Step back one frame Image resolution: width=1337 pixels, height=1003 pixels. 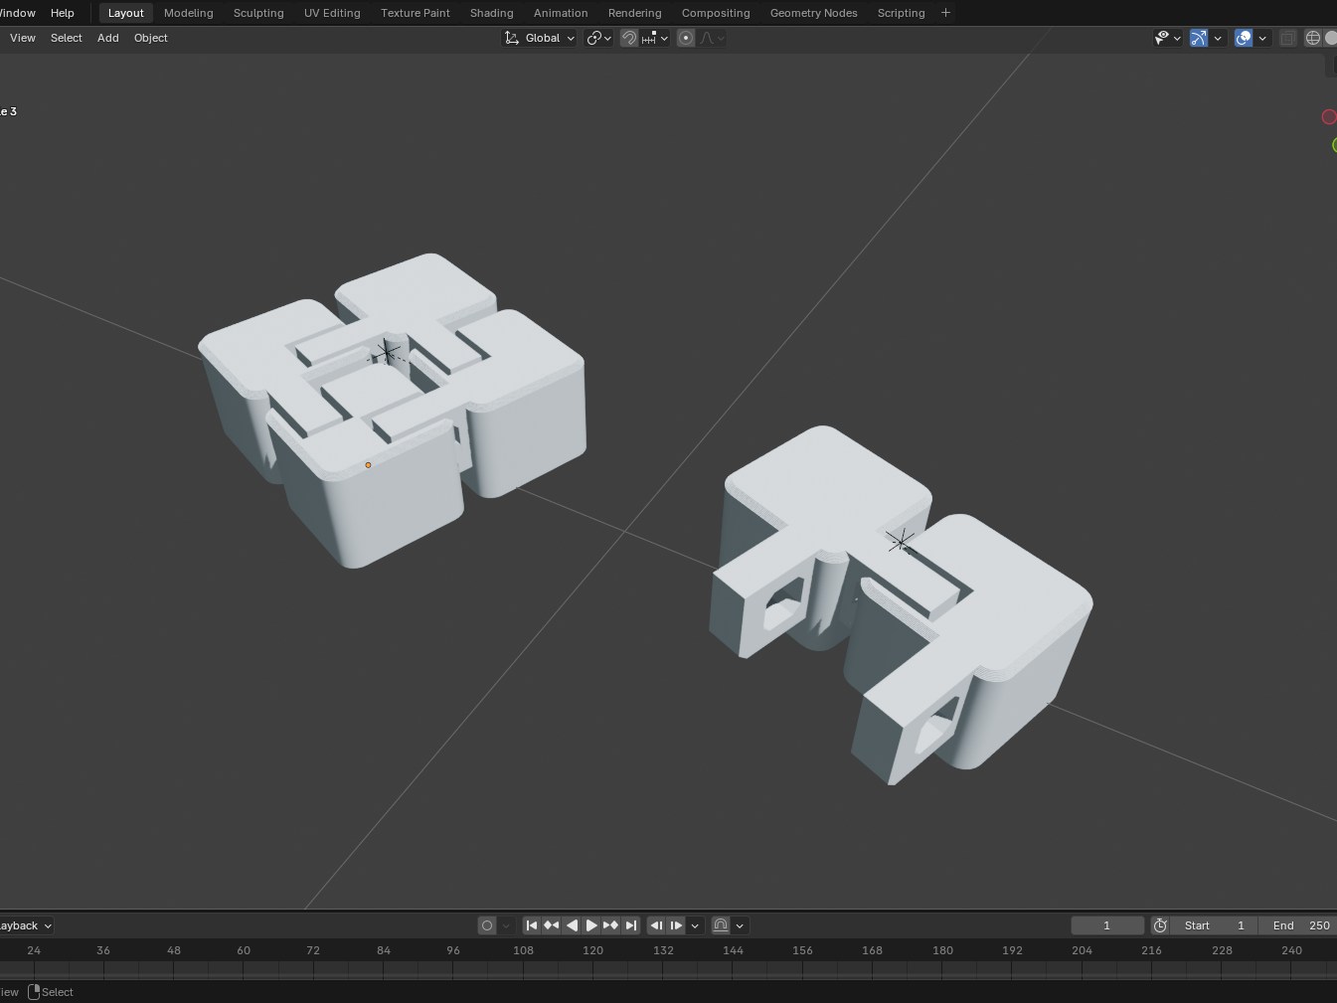click(656, 925)
